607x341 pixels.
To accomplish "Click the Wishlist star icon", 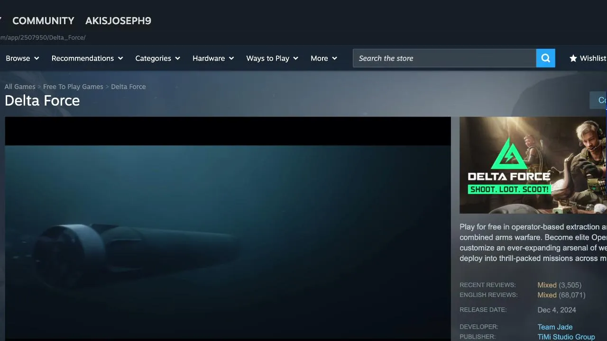I will pos(573,58).
